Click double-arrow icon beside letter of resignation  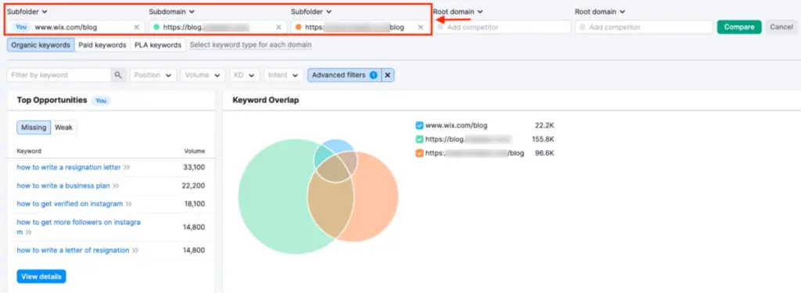(x=135, y=250)
